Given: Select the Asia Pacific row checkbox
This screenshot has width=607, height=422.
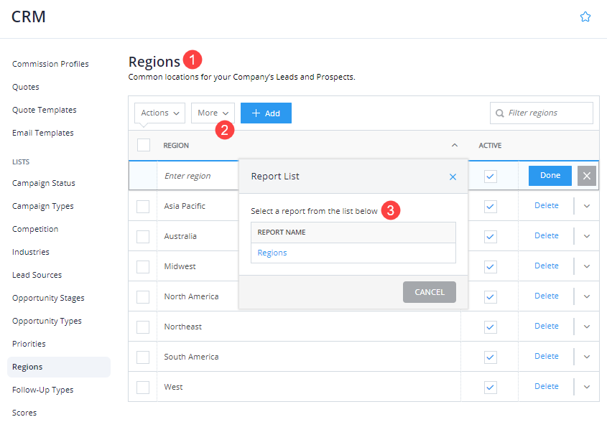Looking at the screenshot, I should tap(143, 206).
